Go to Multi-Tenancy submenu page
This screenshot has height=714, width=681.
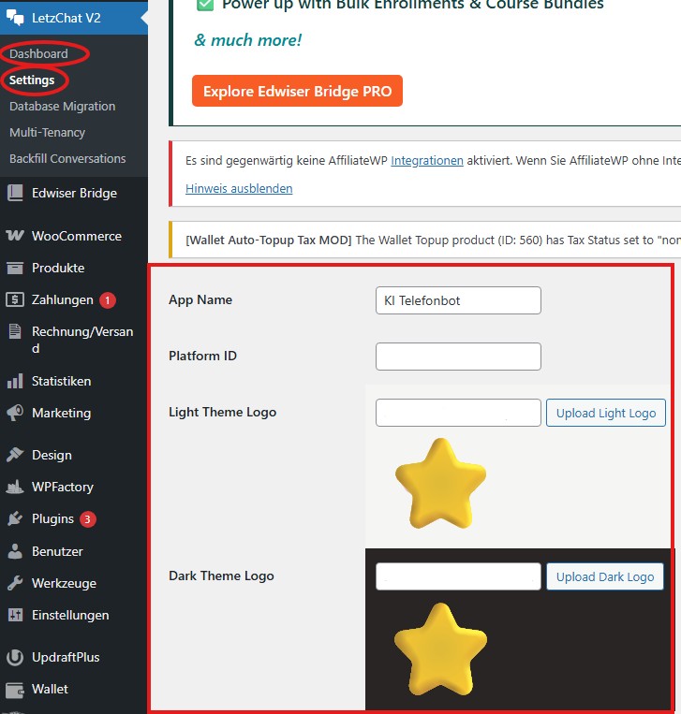tap(48, 133)
